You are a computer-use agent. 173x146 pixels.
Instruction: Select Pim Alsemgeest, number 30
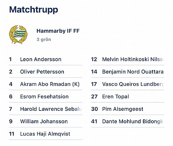click(127, 109)
